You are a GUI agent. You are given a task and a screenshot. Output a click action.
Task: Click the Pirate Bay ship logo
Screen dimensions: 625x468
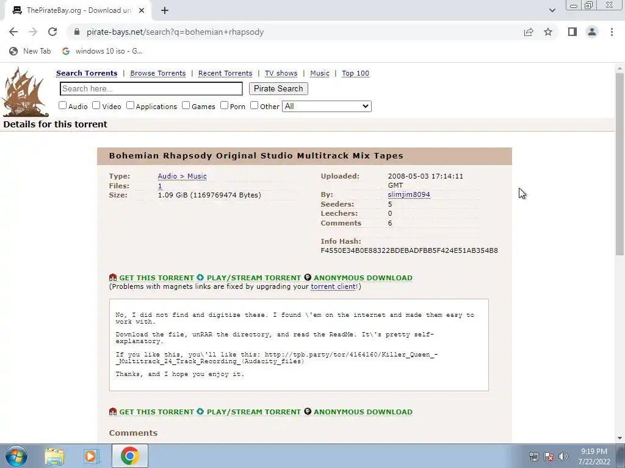tap(24, 93)
